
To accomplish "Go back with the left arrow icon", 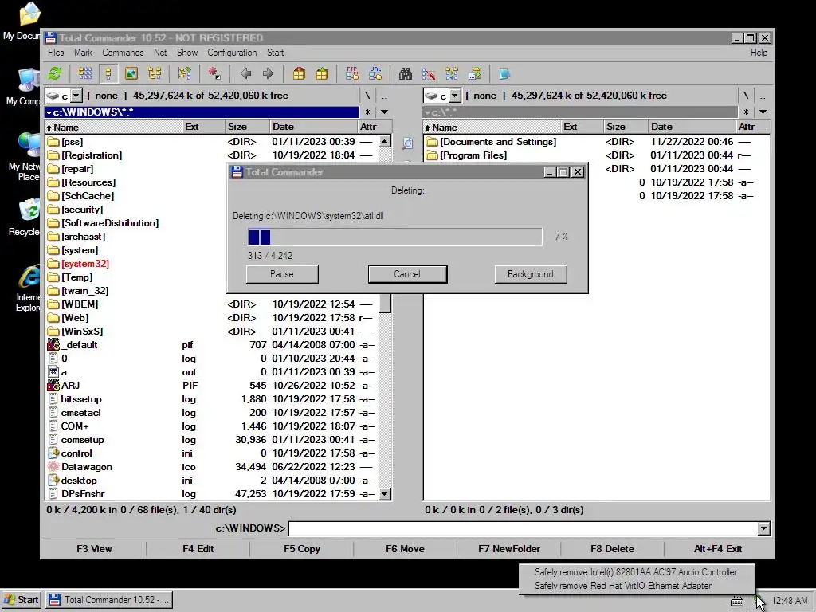I will [245, 74].
